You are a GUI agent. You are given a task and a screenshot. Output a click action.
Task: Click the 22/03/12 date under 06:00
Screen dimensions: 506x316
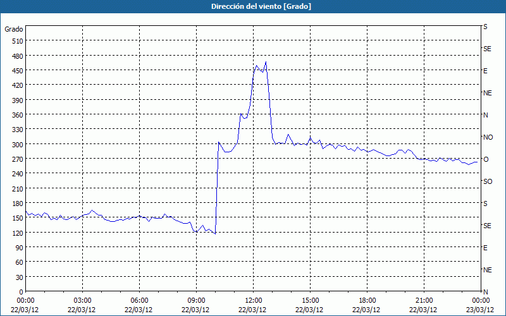(x=139, y=310)
